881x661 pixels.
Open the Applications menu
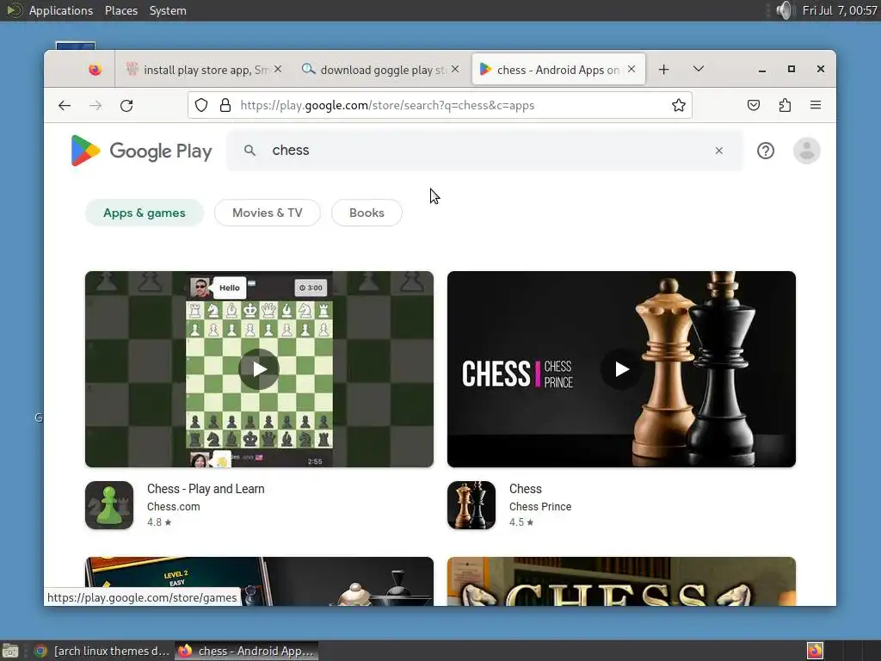point(61,10)
